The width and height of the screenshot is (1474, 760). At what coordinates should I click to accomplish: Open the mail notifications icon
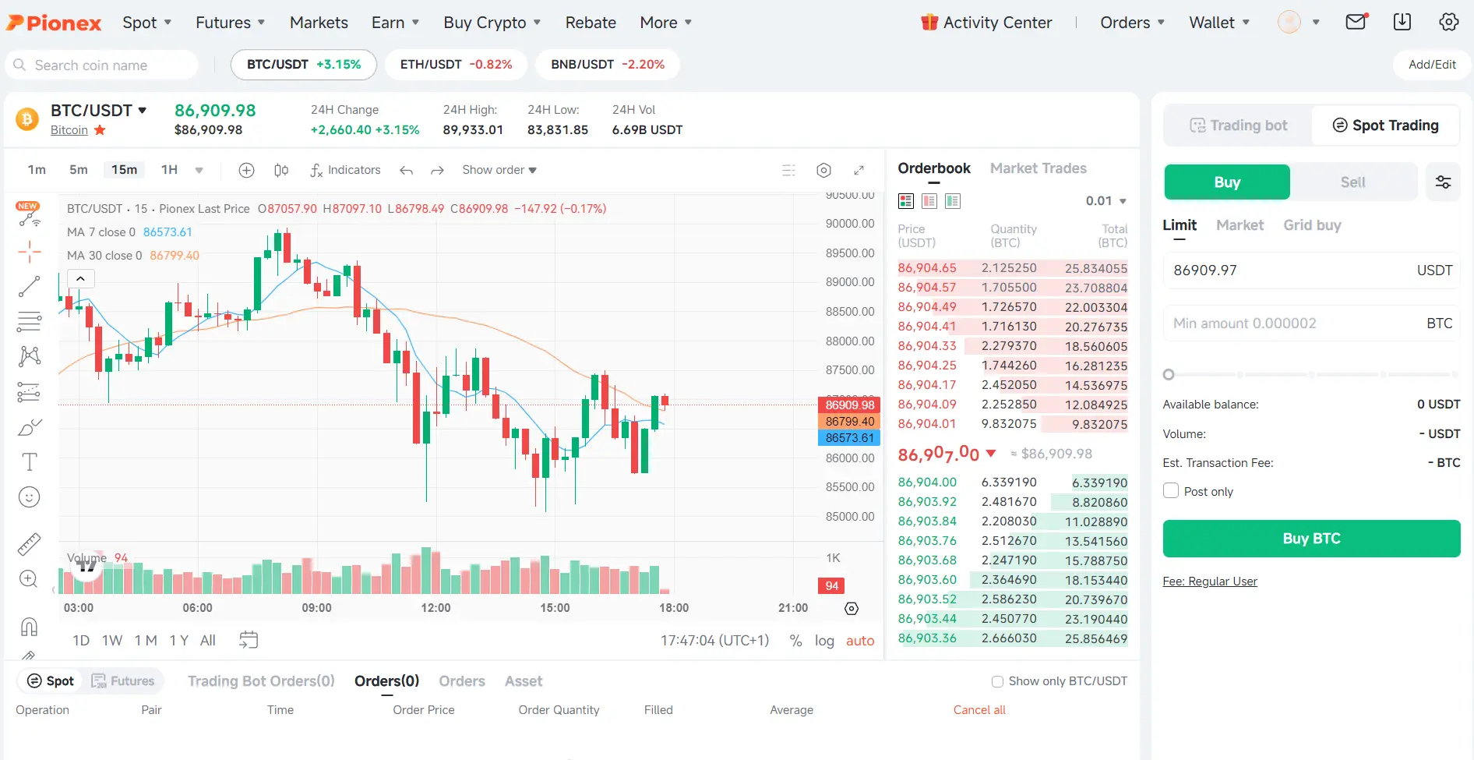1356,22
